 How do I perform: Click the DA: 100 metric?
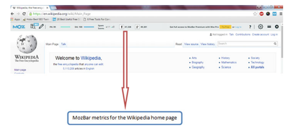click(x=78, y=27)
